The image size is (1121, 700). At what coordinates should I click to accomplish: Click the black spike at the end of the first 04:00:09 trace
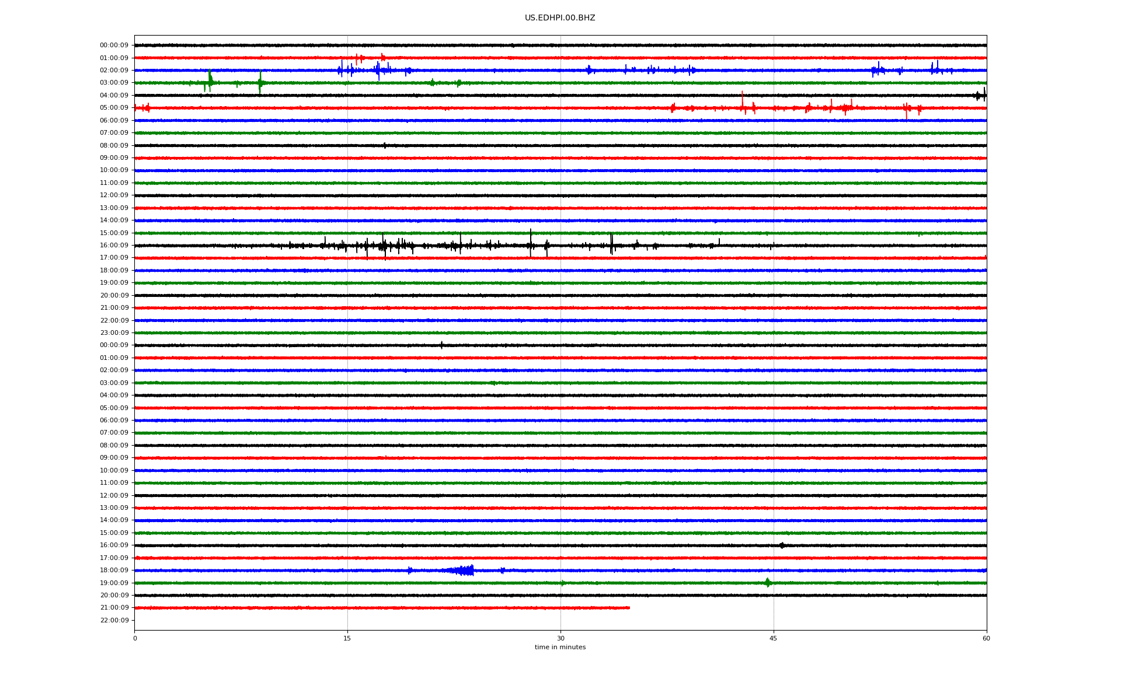point(984,94)
